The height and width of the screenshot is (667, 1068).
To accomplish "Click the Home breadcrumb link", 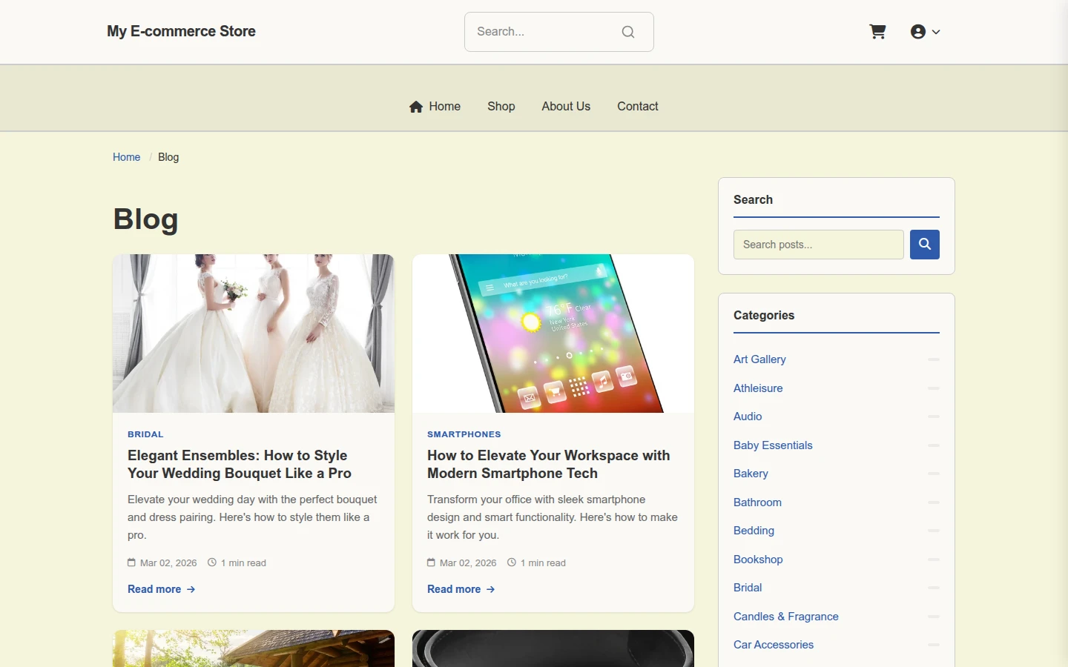I will [x=126, y=157].
